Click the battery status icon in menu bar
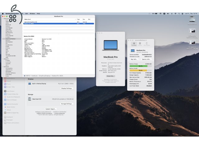199x149 pixels. pos(156,14)
